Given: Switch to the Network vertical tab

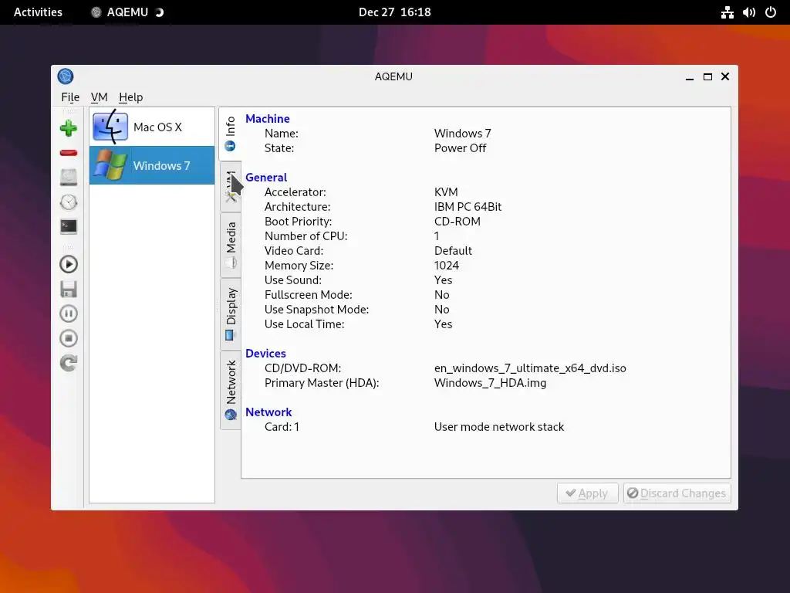Looking at the screenshot, I should click(230, 390).
